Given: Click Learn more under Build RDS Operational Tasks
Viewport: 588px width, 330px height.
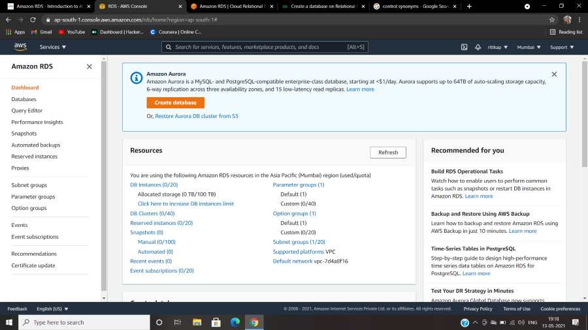Looking at the screenshot, I should 479,196.
